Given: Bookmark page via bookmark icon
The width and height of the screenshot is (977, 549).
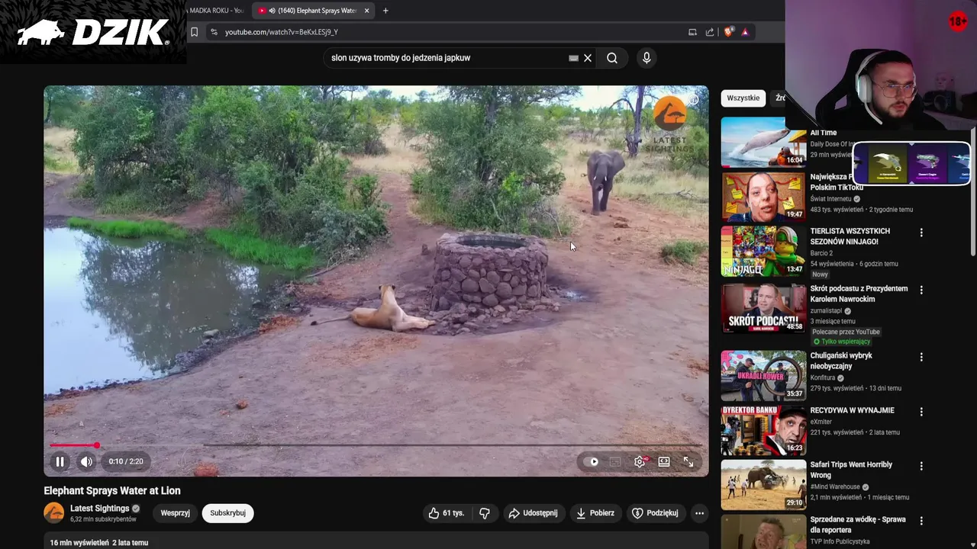Looking at the screenshot, I should pos(194,32).
